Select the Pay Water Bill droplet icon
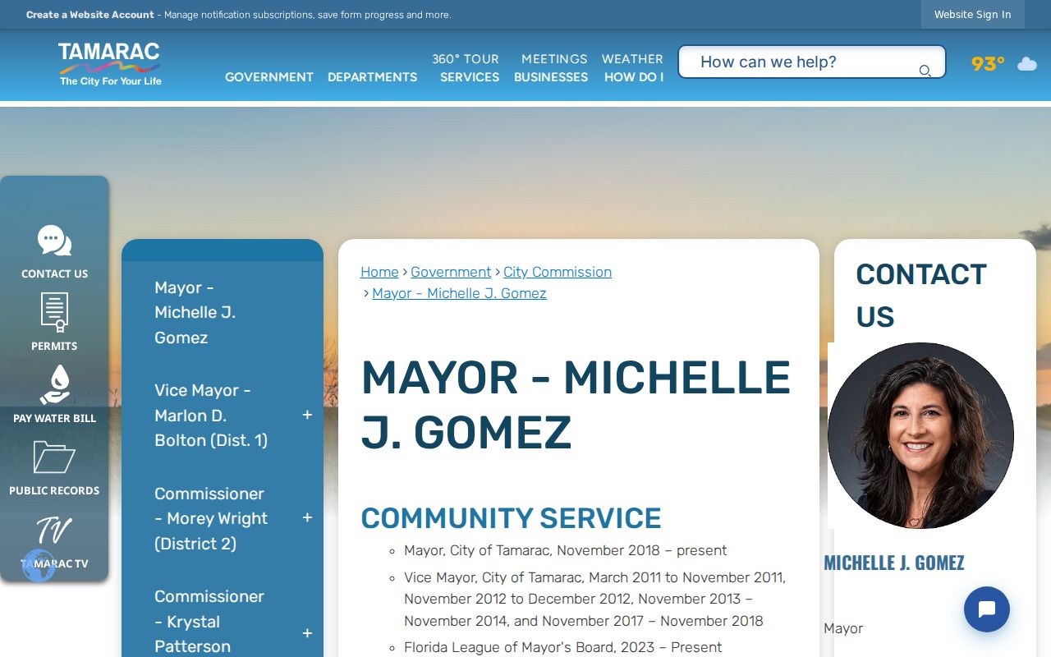 tap(54, 385)
